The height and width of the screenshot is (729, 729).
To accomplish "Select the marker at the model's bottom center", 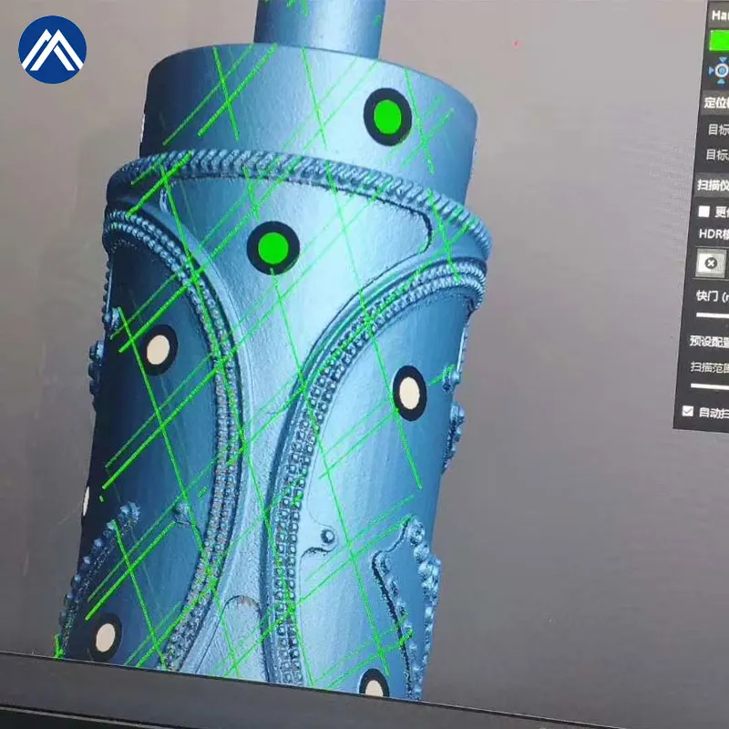I will click(374, 685).
